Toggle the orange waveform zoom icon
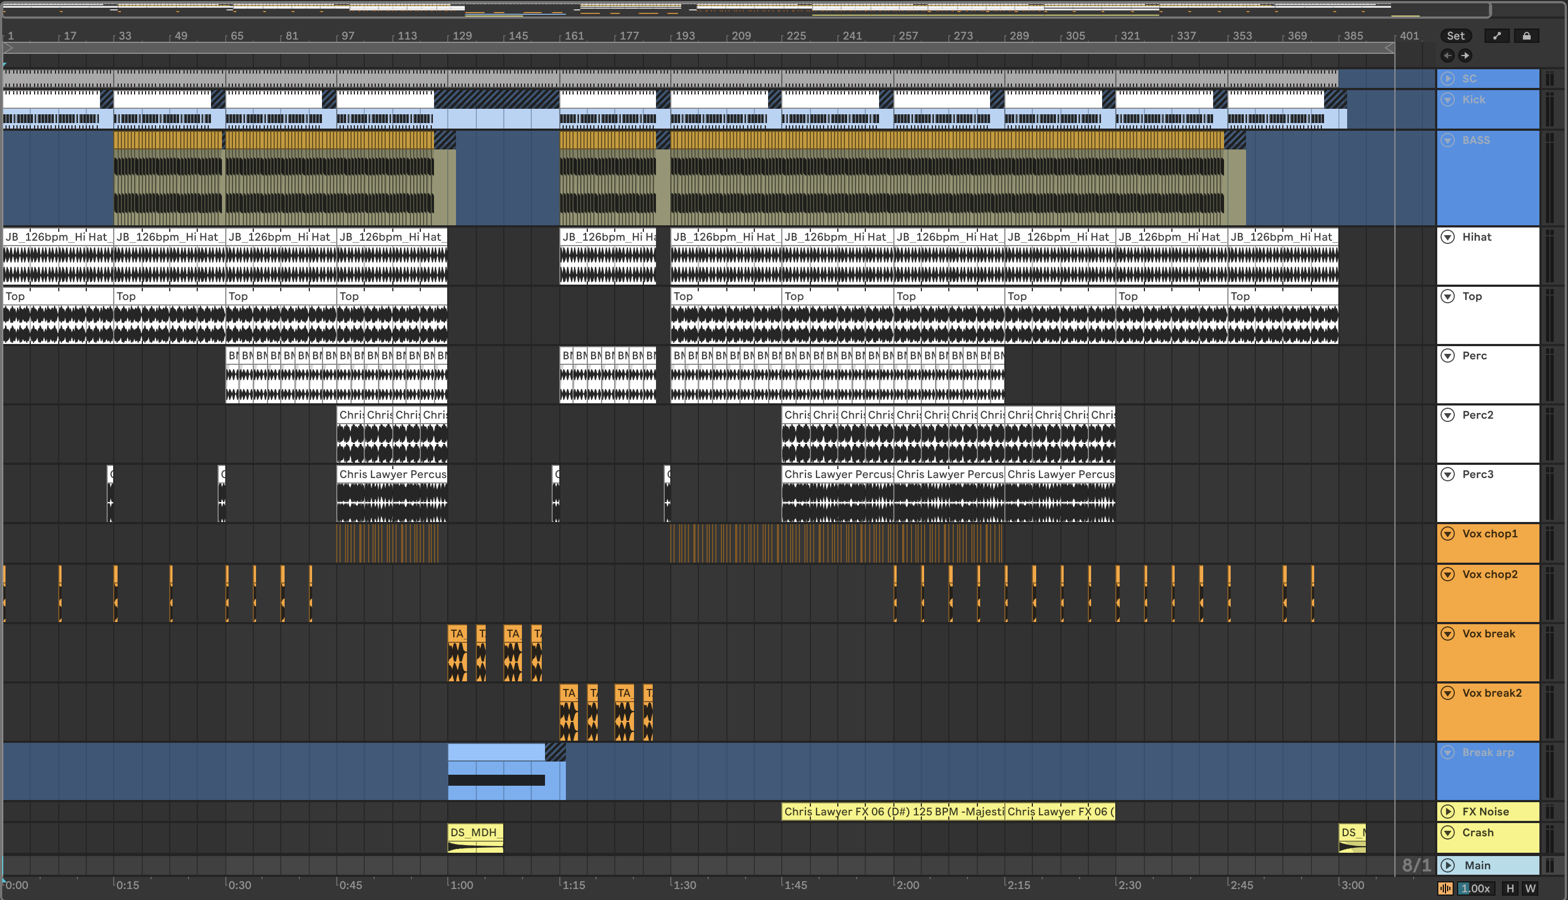Screen dimensions: 1568x900 [1445, 888]
